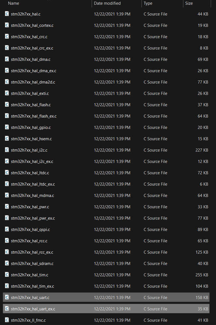
Task: Select the file name stm32h7xx_hal_gpio.c
Action: click(31, 128)
